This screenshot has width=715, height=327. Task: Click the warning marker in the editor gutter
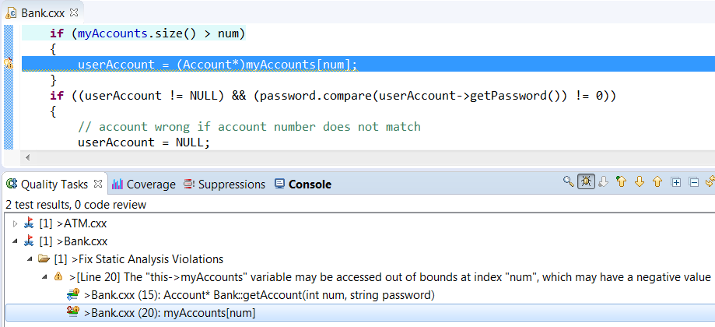click(9, 63)
